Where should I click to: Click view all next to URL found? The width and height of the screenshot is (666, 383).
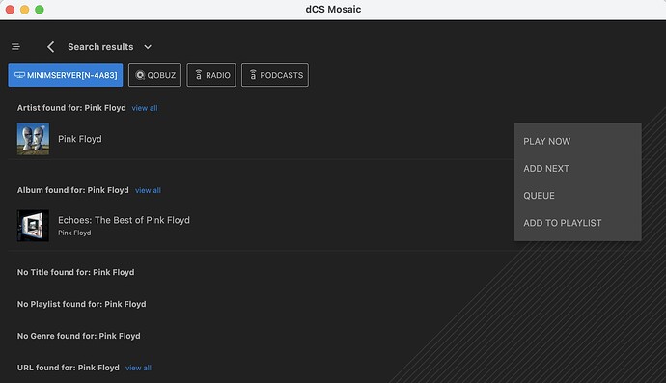(138, 368)
